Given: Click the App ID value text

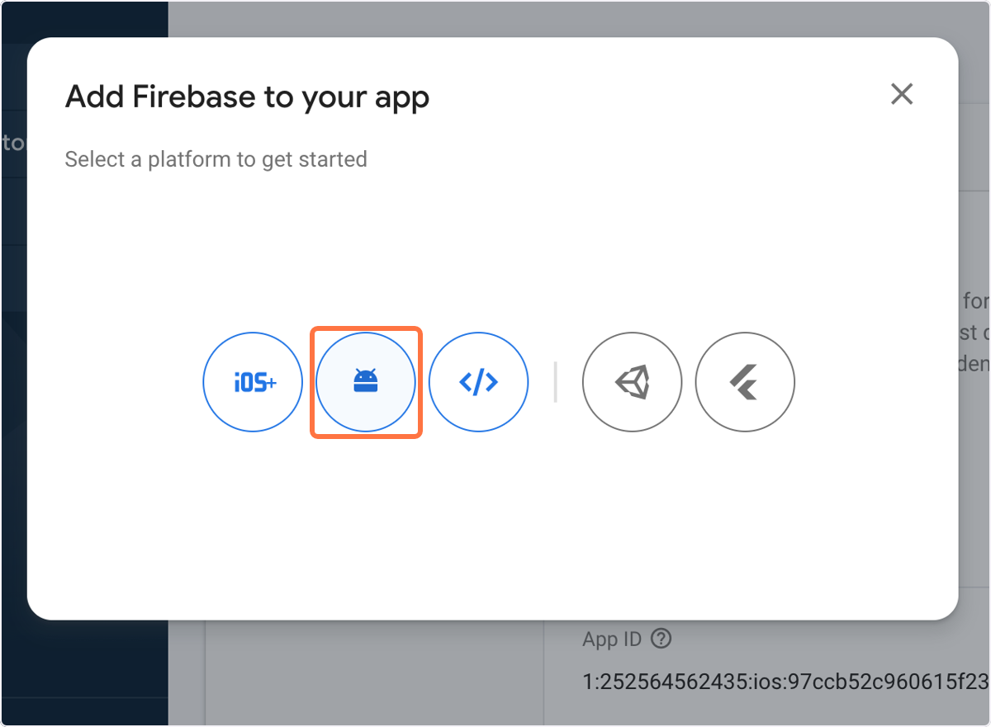Looking at the screenshot, I should (786, 682).
